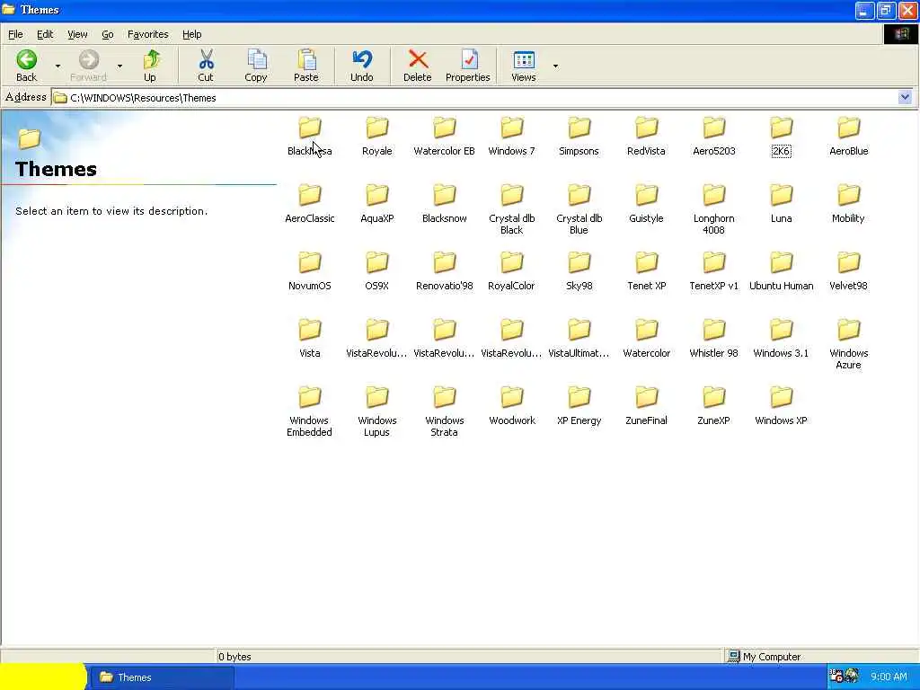This screenshot has width=920, height=690.
Task: Undo the last action
Action: 361,66
